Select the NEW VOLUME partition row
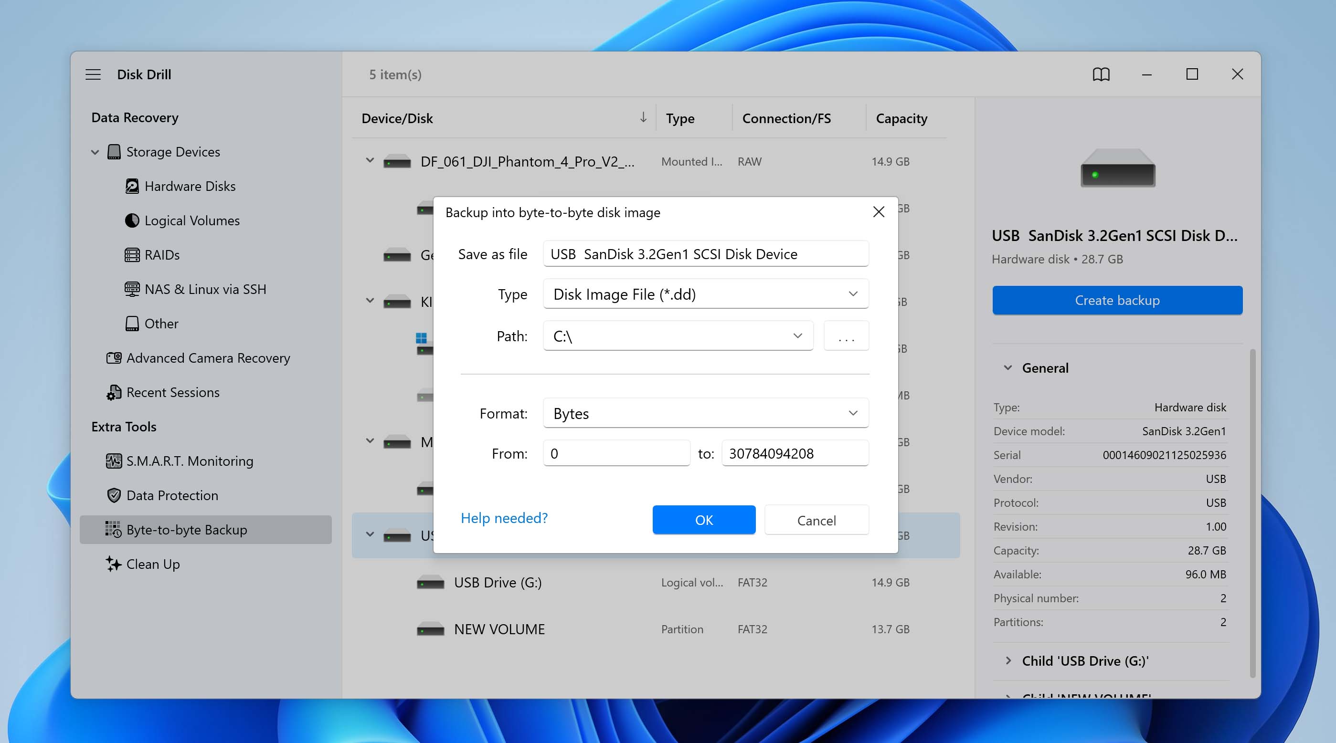The width and height of the screenshot is (1336, 743). (656, 629)
